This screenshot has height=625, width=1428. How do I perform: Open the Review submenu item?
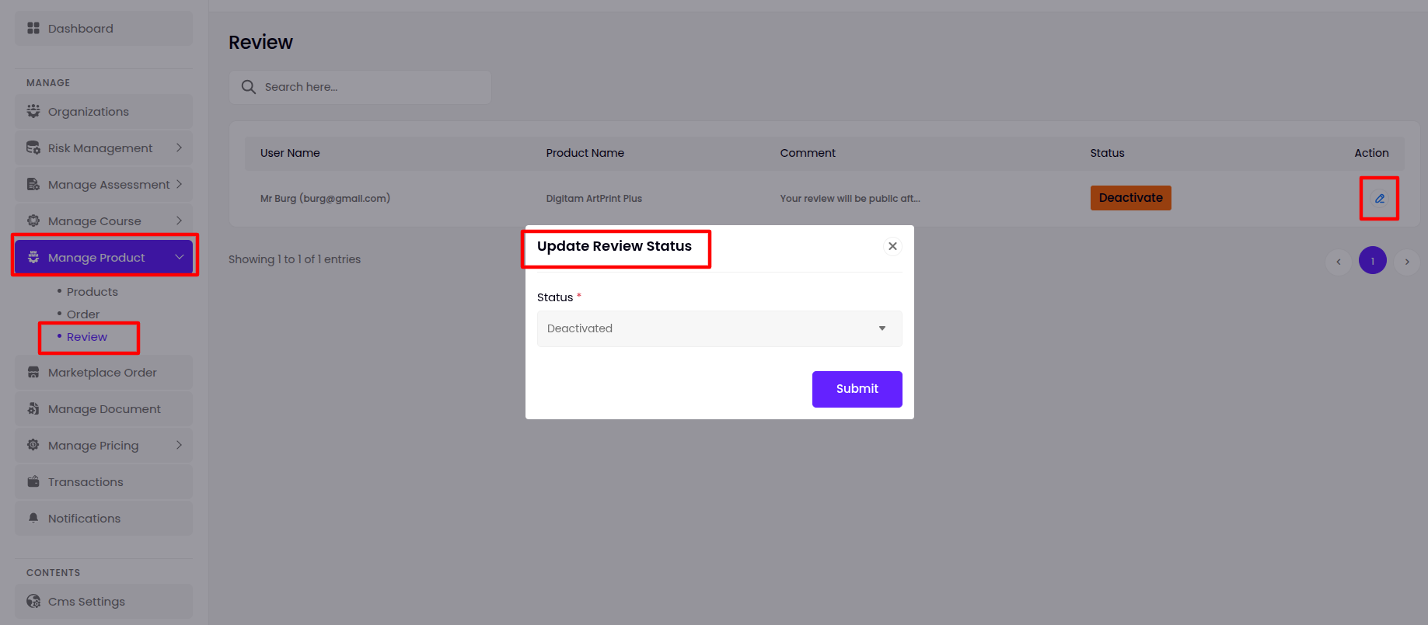click(x=87, y=337)
